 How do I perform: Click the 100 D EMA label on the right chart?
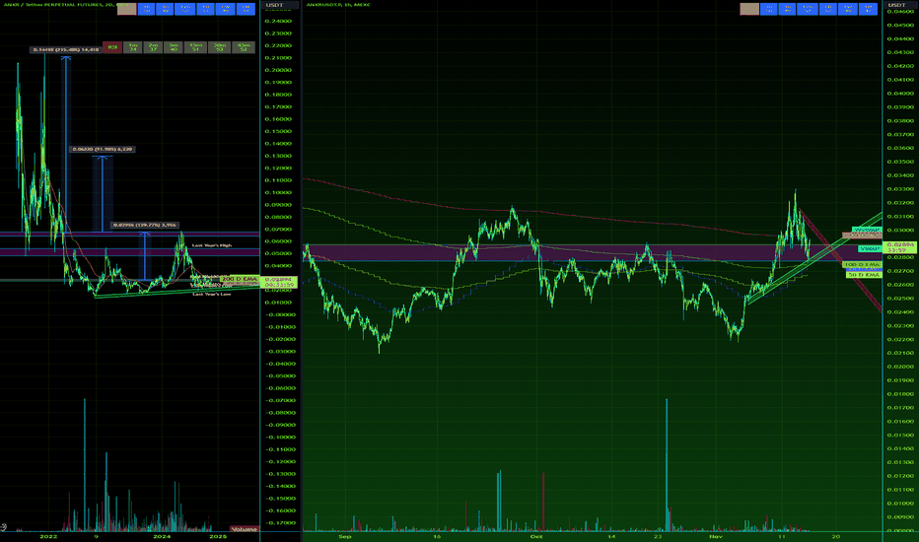pos(862,265)
